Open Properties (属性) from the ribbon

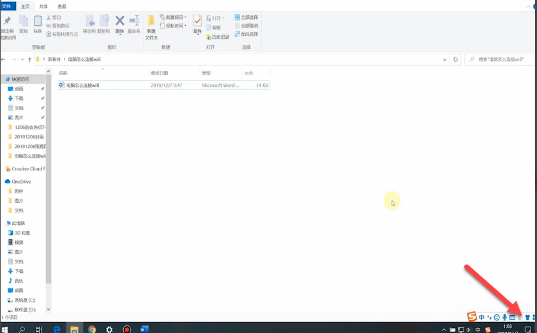tap(197, 24)
